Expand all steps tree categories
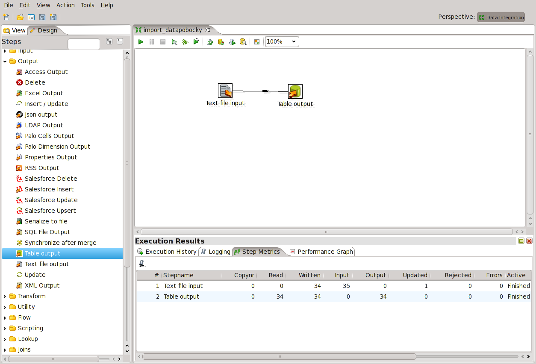 [x=109, y=41]
